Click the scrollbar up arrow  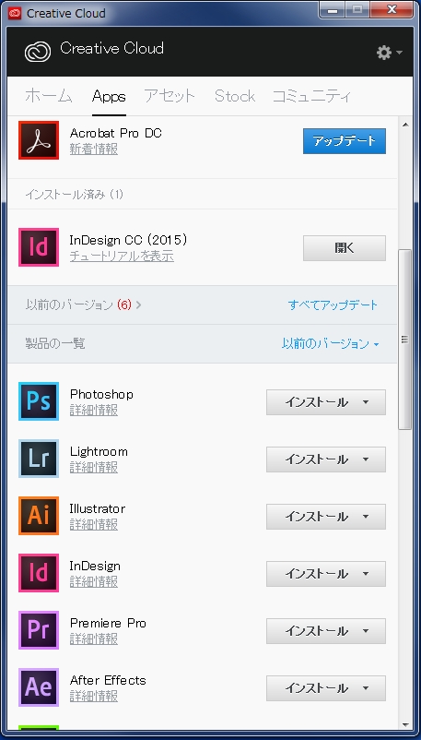click(x=404, y=125)
